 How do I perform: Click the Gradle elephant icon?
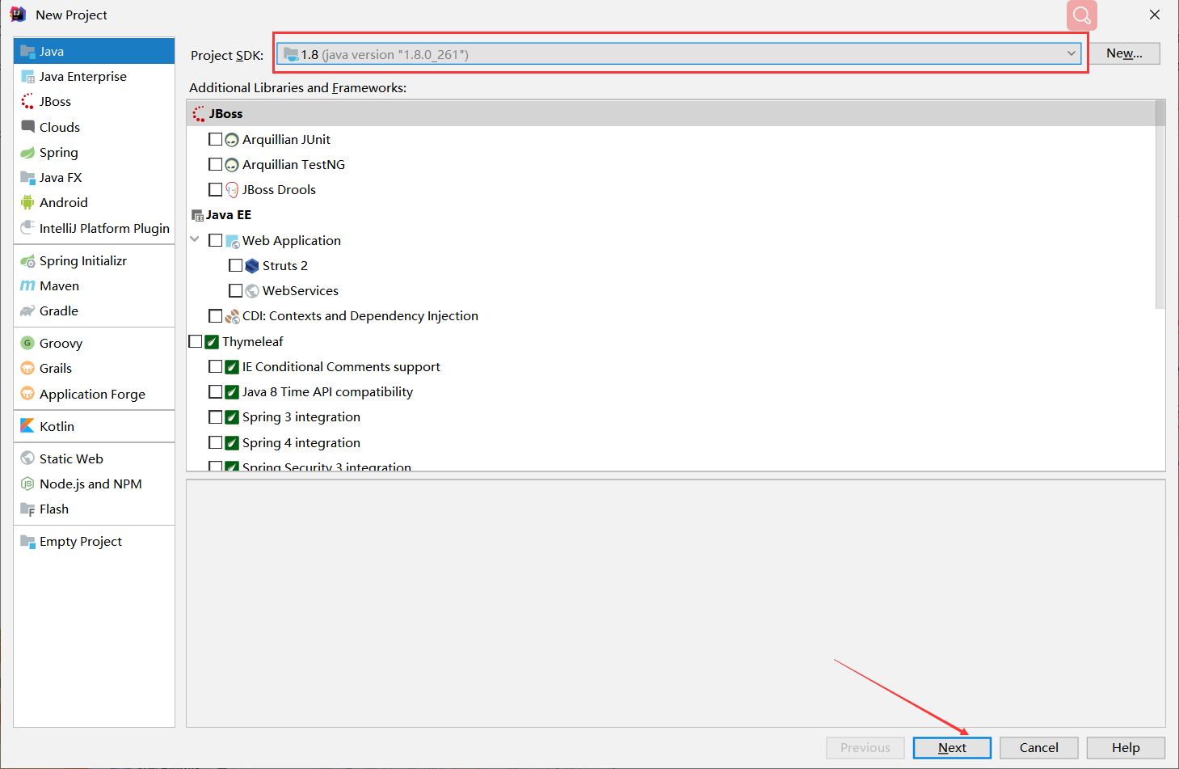pos(27,311)
